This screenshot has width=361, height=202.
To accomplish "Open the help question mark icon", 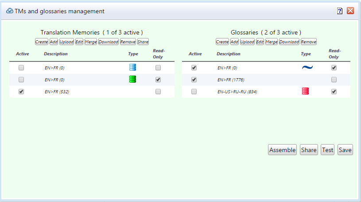I will [x=340, y=11].
